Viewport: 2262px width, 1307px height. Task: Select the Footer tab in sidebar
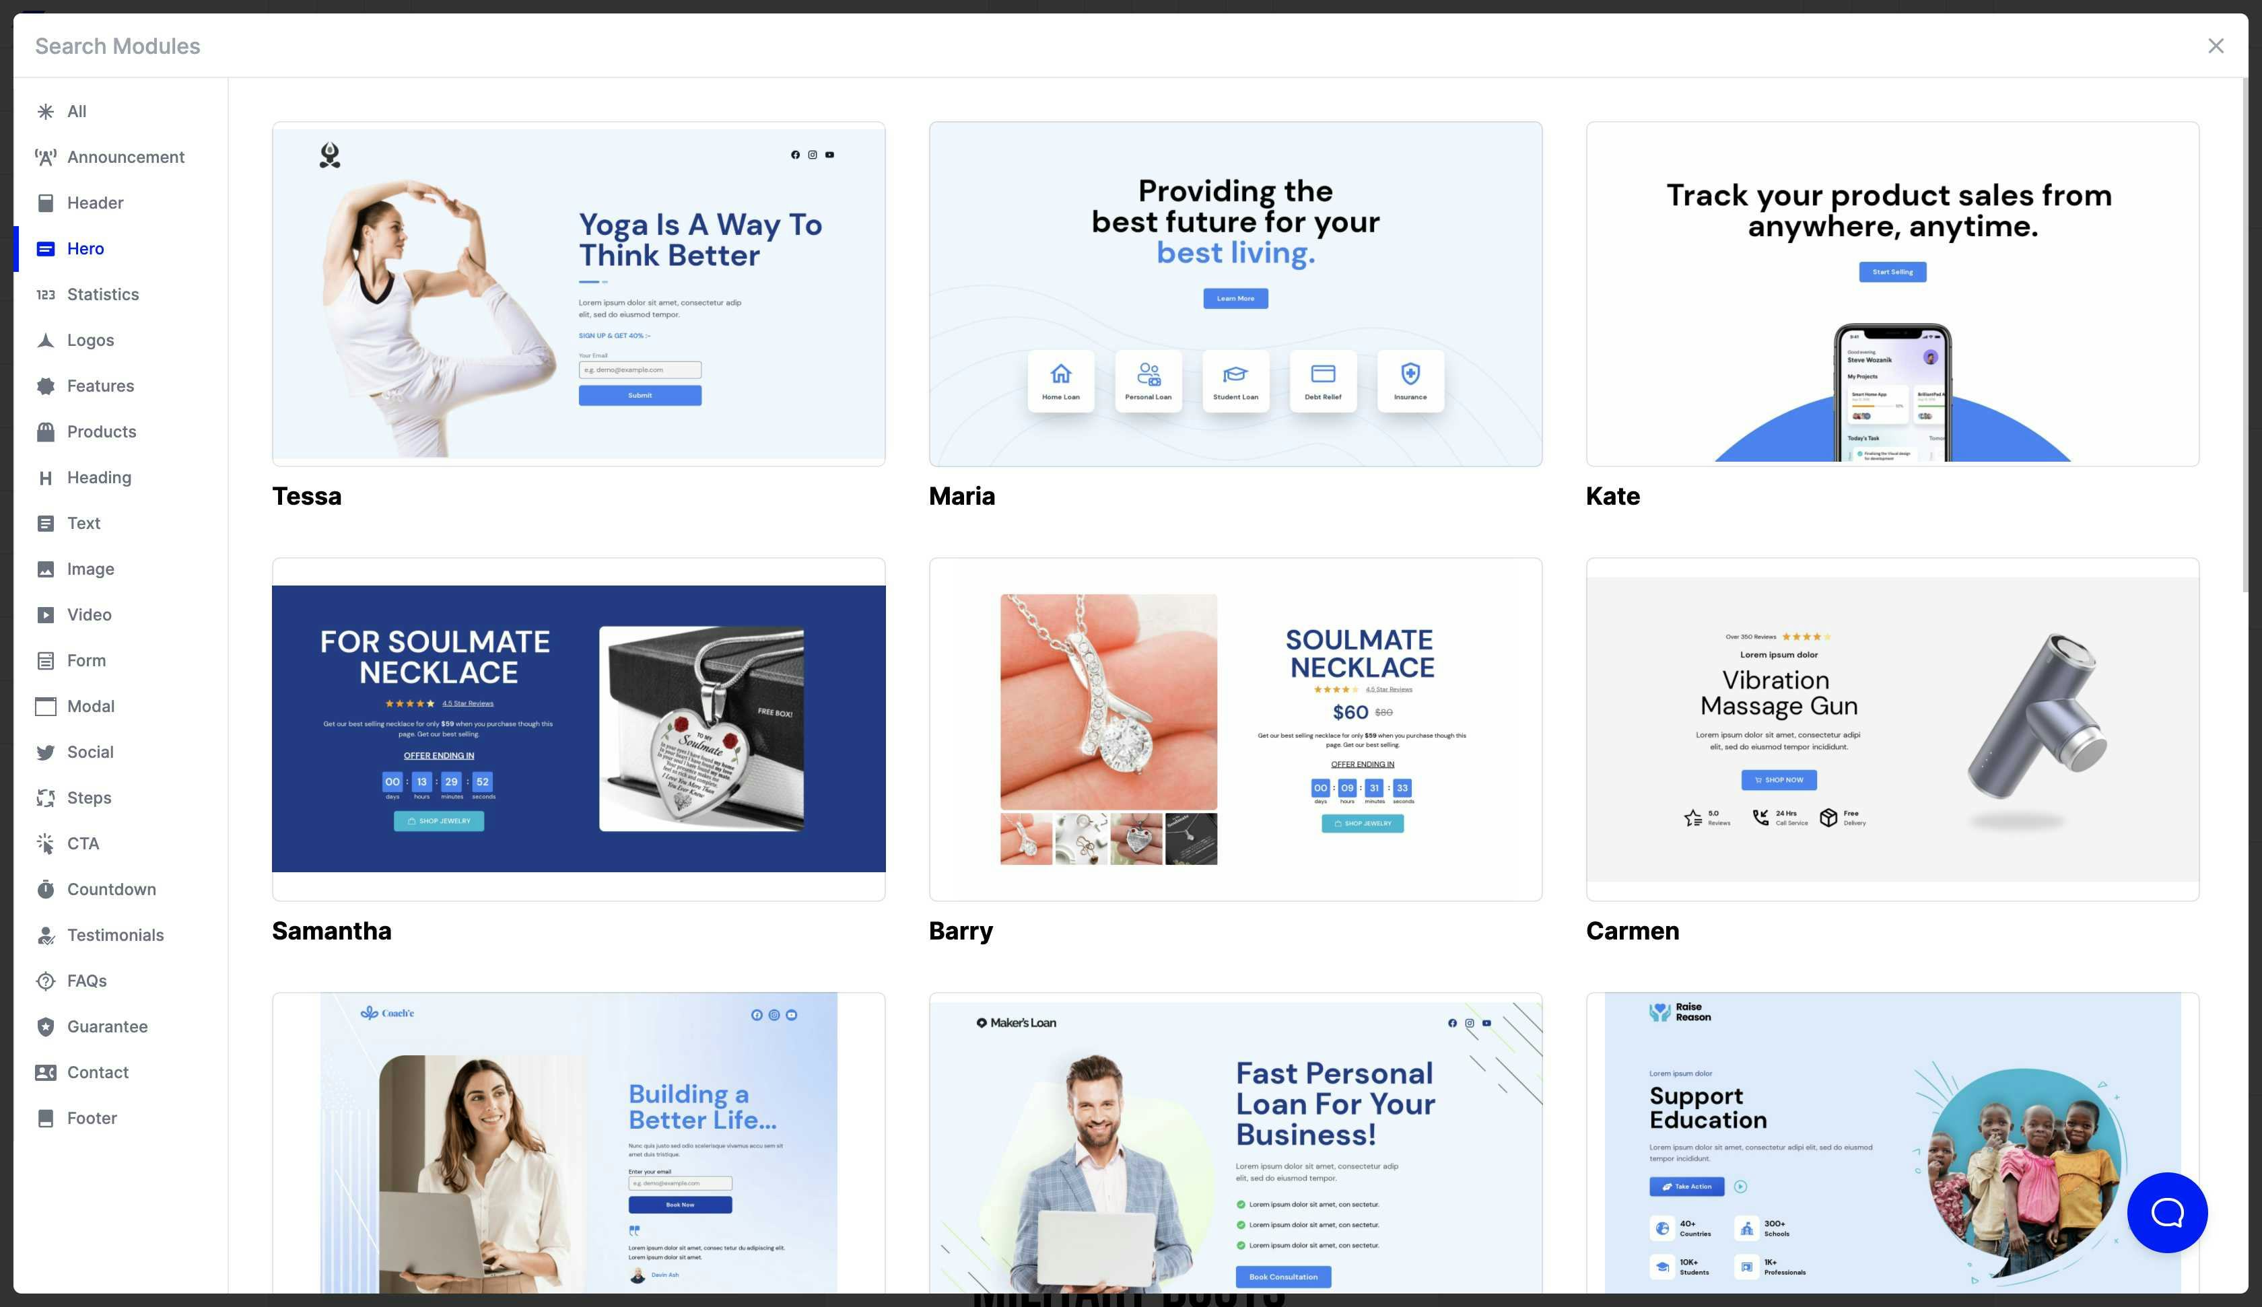90,1117
